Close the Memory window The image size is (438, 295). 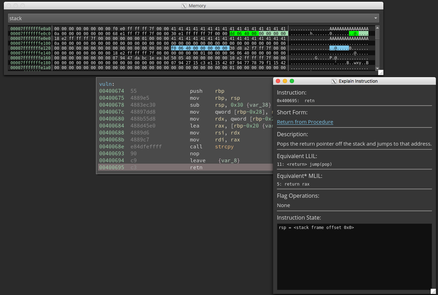[9, 6]
